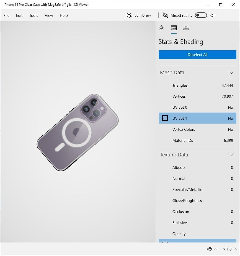240x256 pixels.
Task: Select the Normal texture row
Action: pos(198,178)
